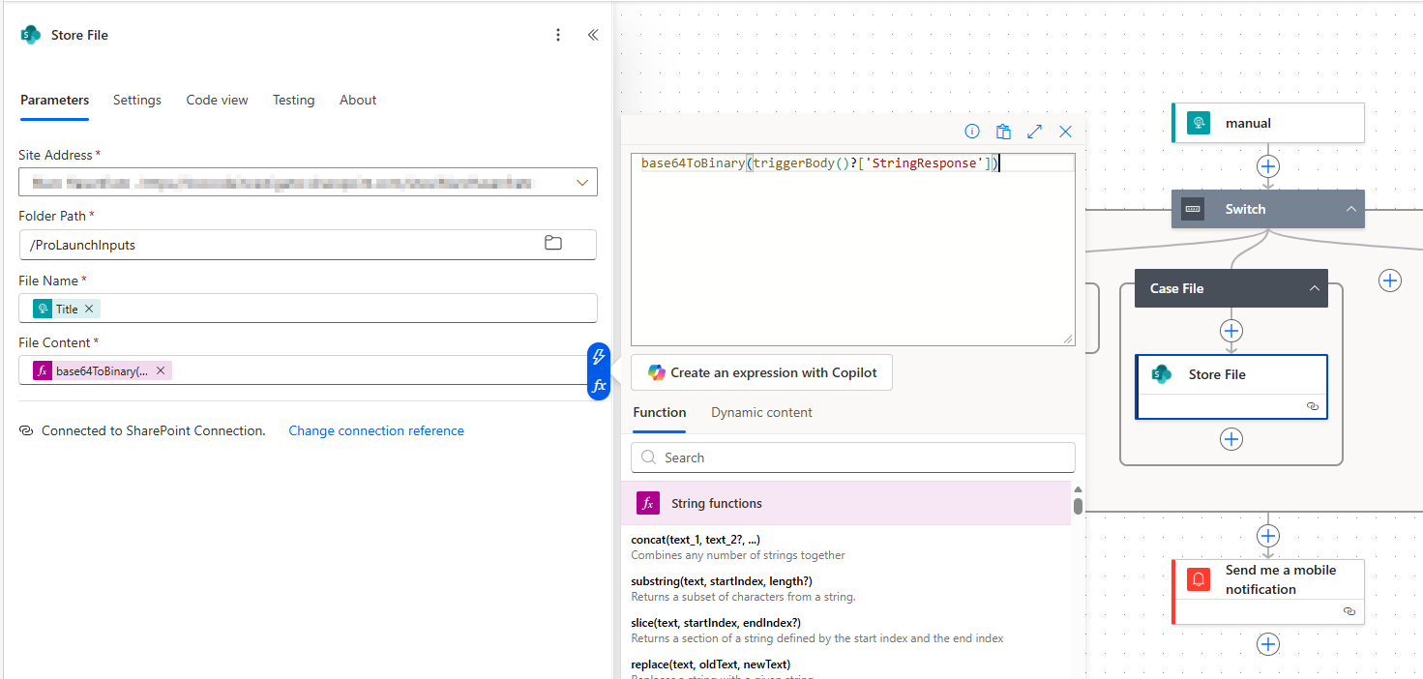This screenshot has height=679, width=1423.
Task: Collapse the Case File branch
Action: point(1314,288)
